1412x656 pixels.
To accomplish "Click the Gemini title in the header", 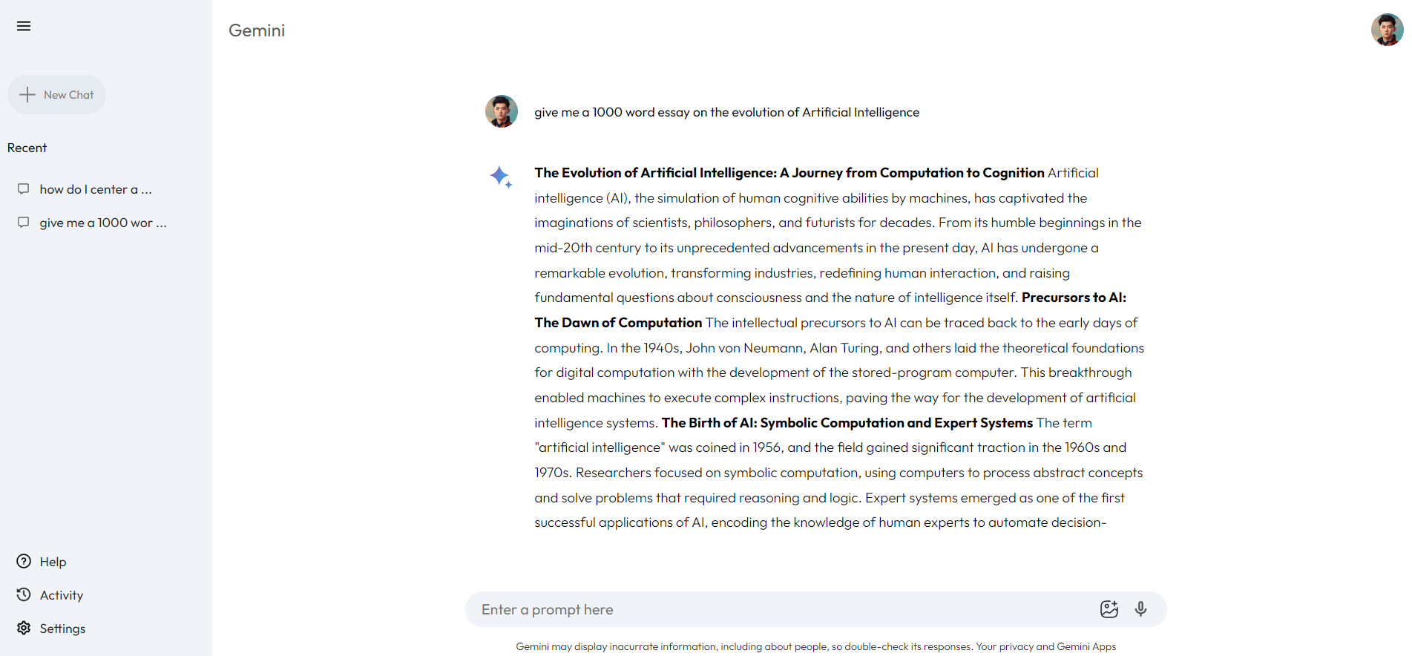I will pos(257,30).
